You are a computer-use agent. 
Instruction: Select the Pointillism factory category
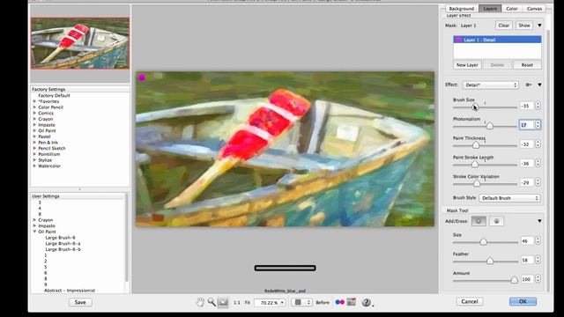[49, 154]
